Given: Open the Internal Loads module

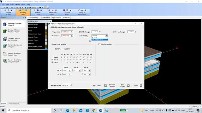Looking at the screenshot, I should click(x=38, y=13).
